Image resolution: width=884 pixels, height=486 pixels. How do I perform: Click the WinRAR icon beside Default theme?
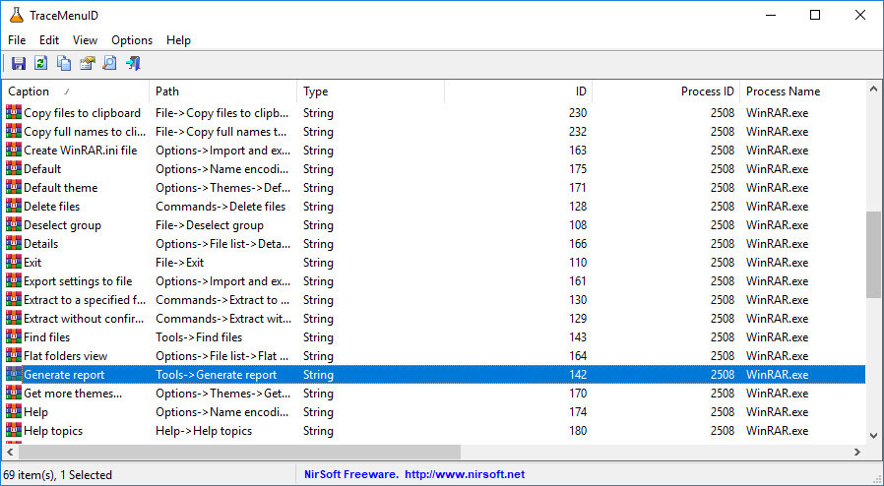click(14, 188)
